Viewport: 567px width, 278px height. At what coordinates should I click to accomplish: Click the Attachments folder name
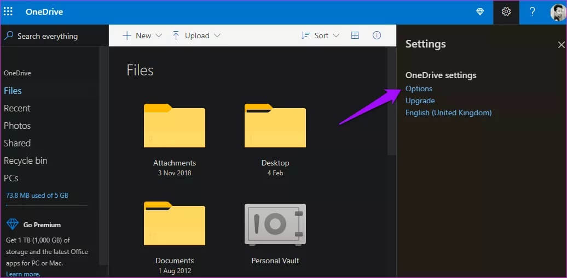click(174, 163)
